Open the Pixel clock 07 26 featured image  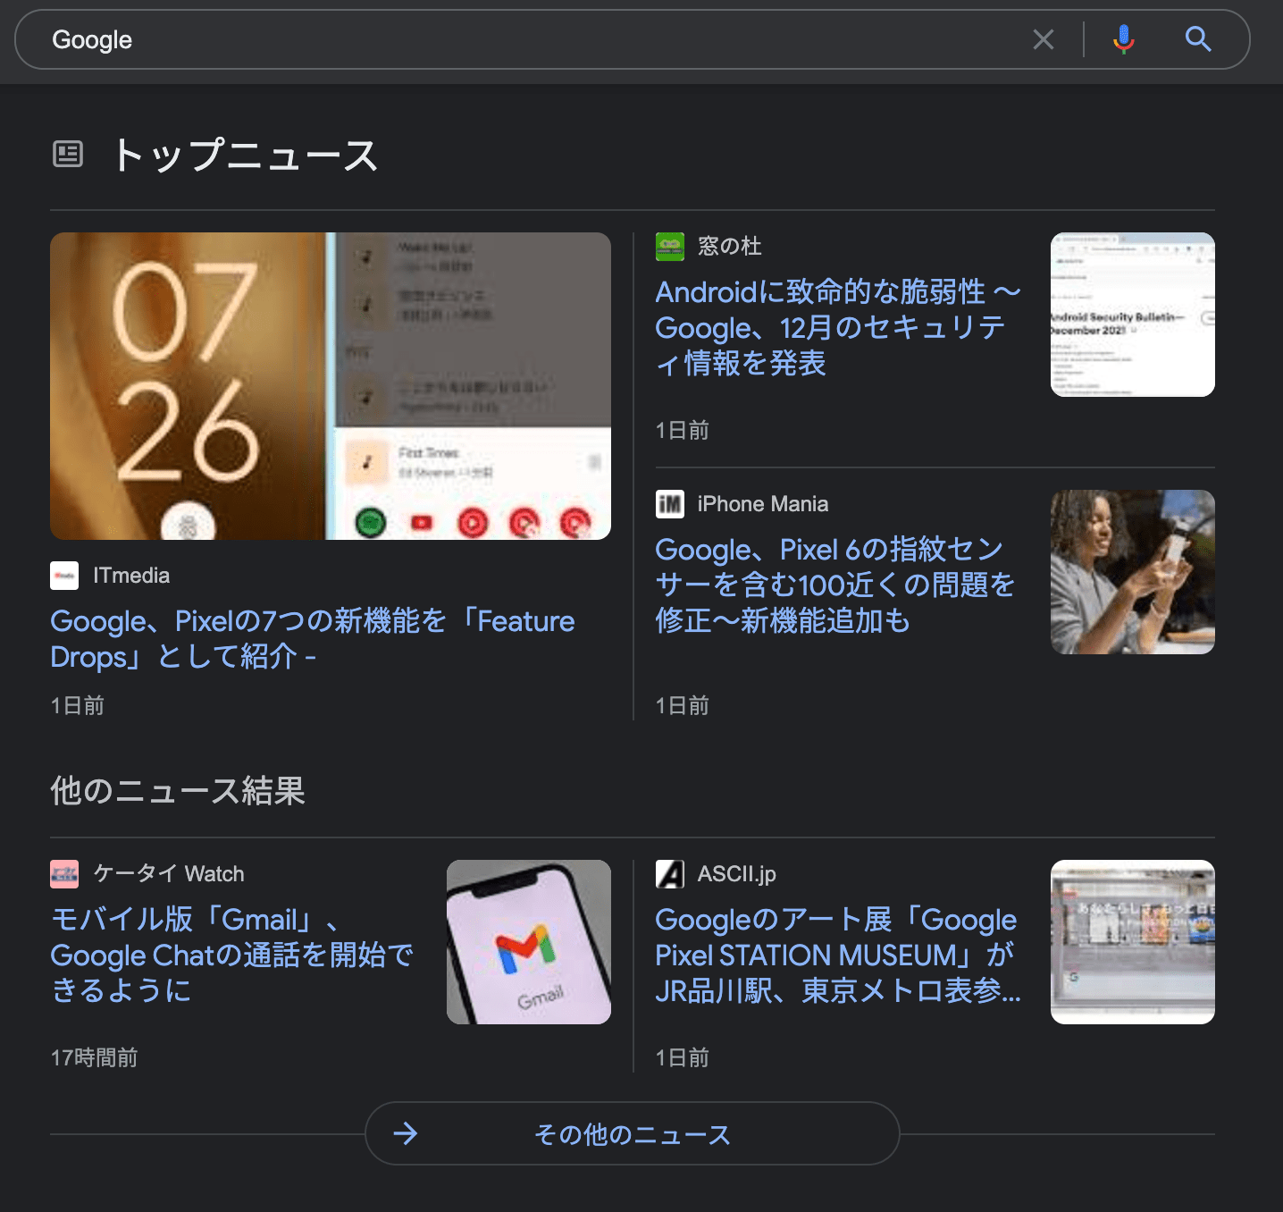331,386
